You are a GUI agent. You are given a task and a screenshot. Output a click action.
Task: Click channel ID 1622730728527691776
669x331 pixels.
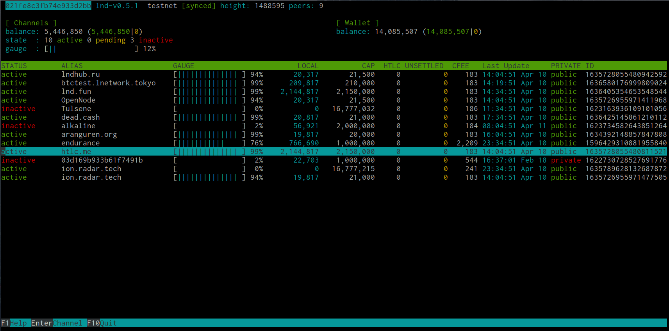click(x=626, y=160)
